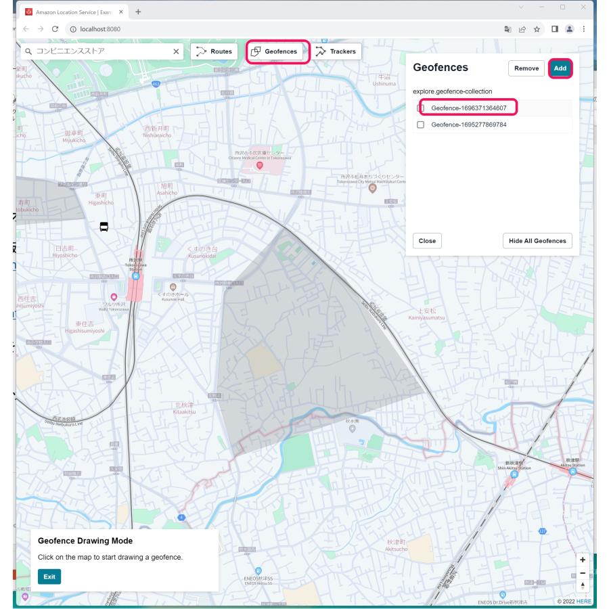Hide All Geofences on the map
Viewport: 609px width, 609px height.
point(537,241)
